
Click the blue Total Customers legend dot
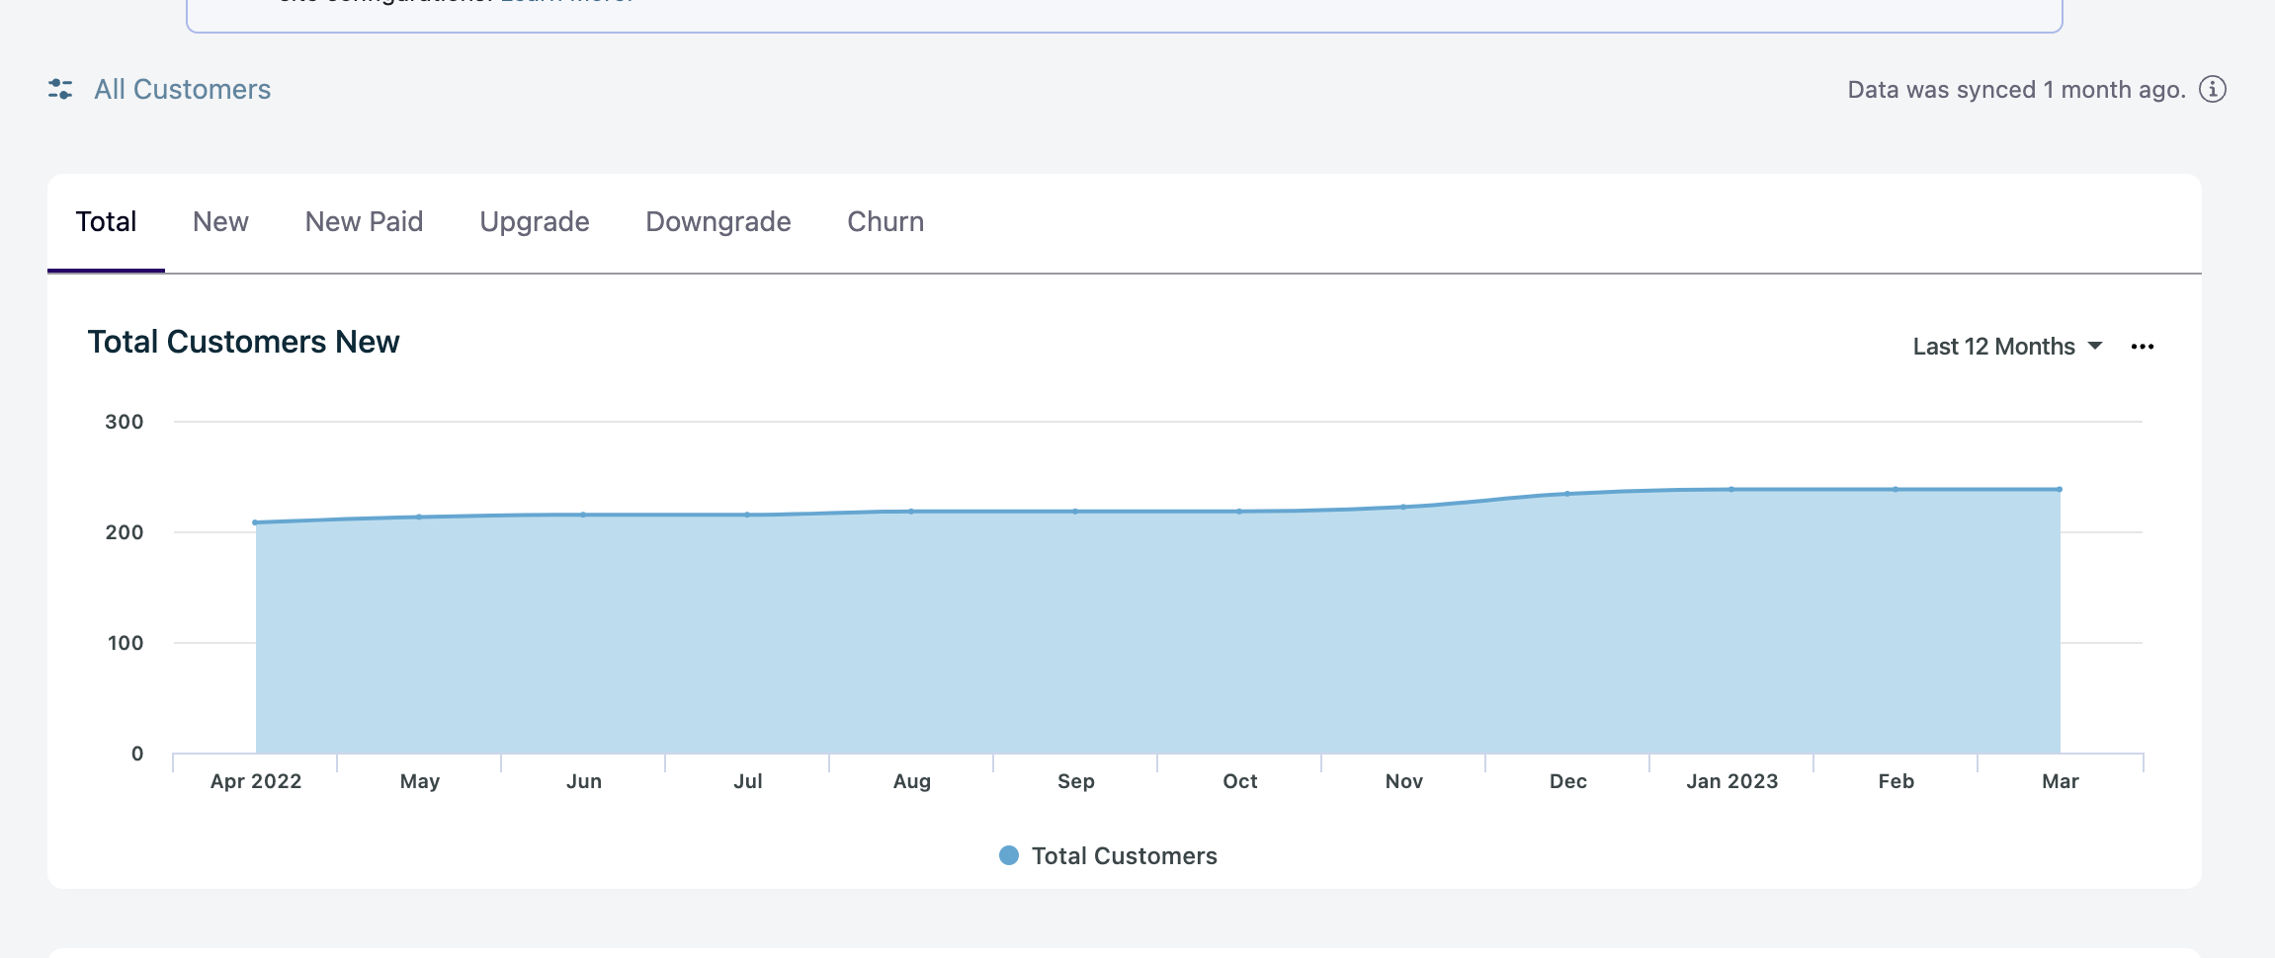pyautogui.click(x=1008, y=856)
